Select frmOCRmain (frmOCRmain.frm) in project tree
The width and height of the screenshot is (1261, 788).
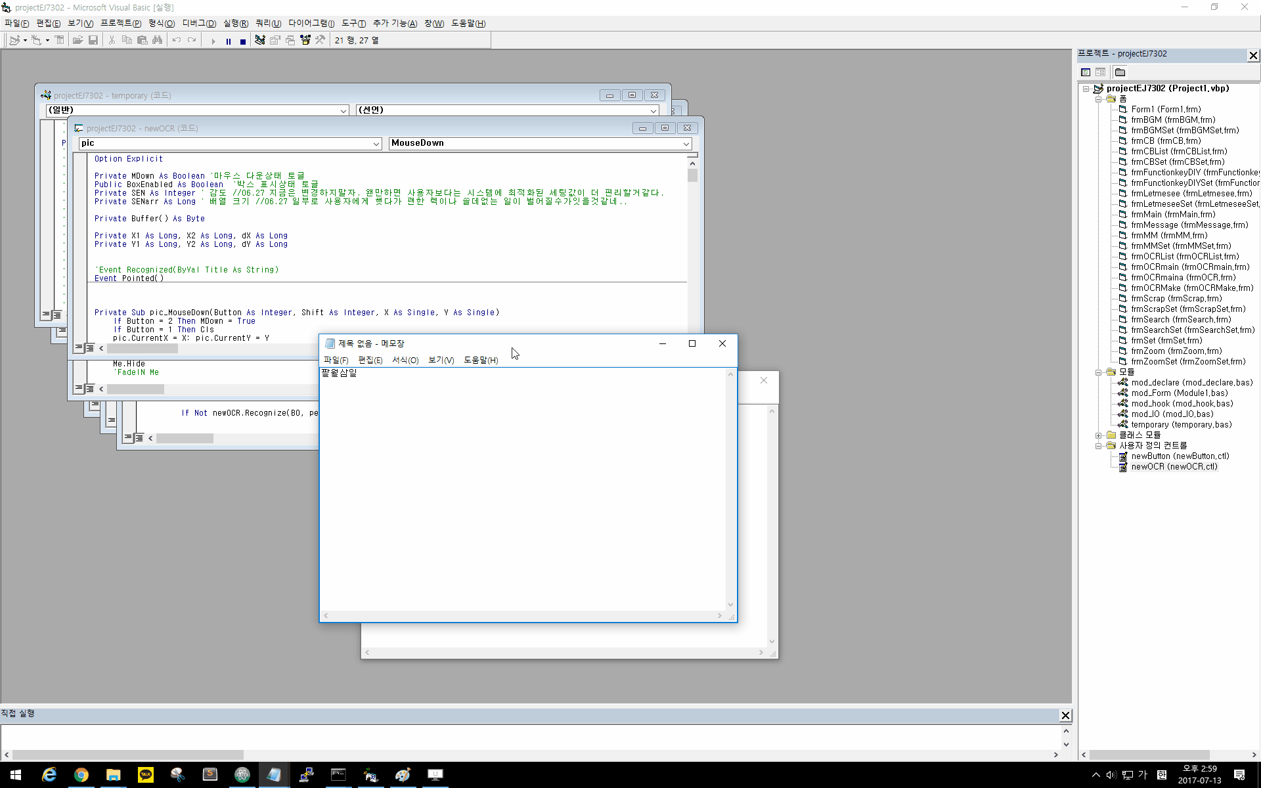(1189, 267)
